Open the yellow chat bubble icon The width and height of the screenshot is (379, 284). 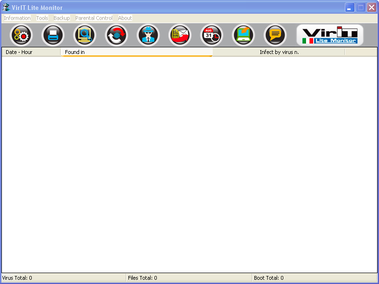point(275,35)
